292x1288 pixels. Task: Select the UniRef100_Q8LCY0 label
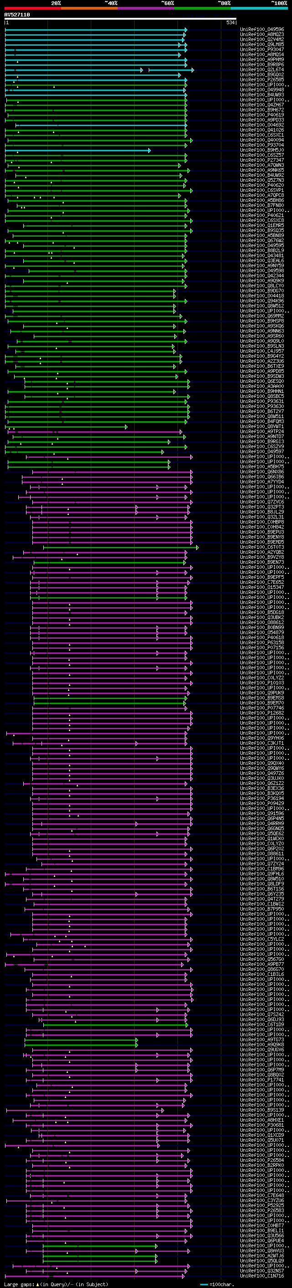tap(262, 286)
